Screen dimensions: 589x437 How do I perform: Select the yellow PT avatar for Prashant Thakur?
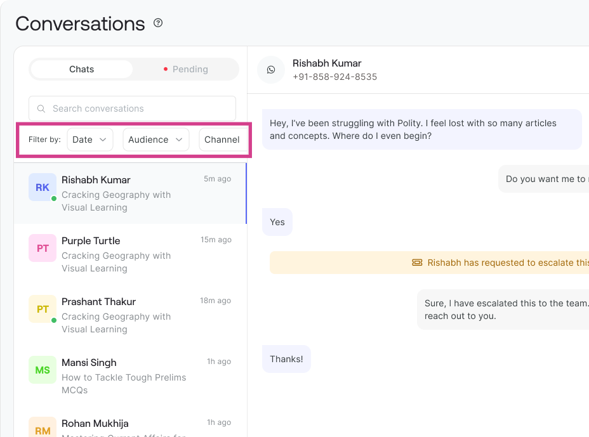[x=43, y=310]
